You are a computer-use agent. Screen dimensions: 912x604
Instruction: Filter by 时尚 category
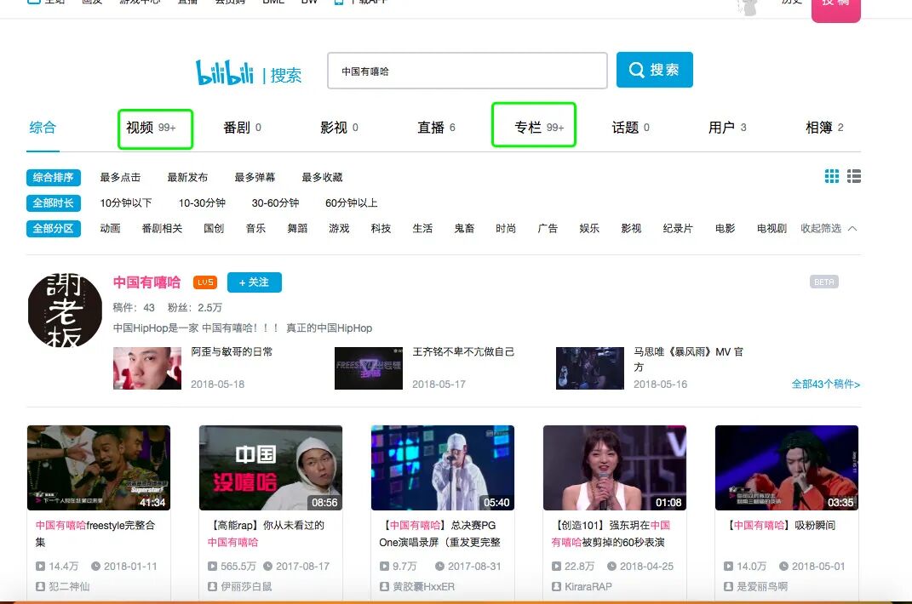pyautogui.click(x=506, y=229)
